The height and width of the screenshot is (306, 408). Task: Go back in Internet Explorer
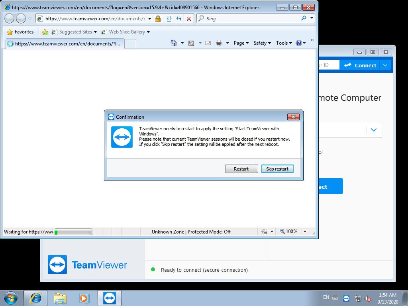10,18
